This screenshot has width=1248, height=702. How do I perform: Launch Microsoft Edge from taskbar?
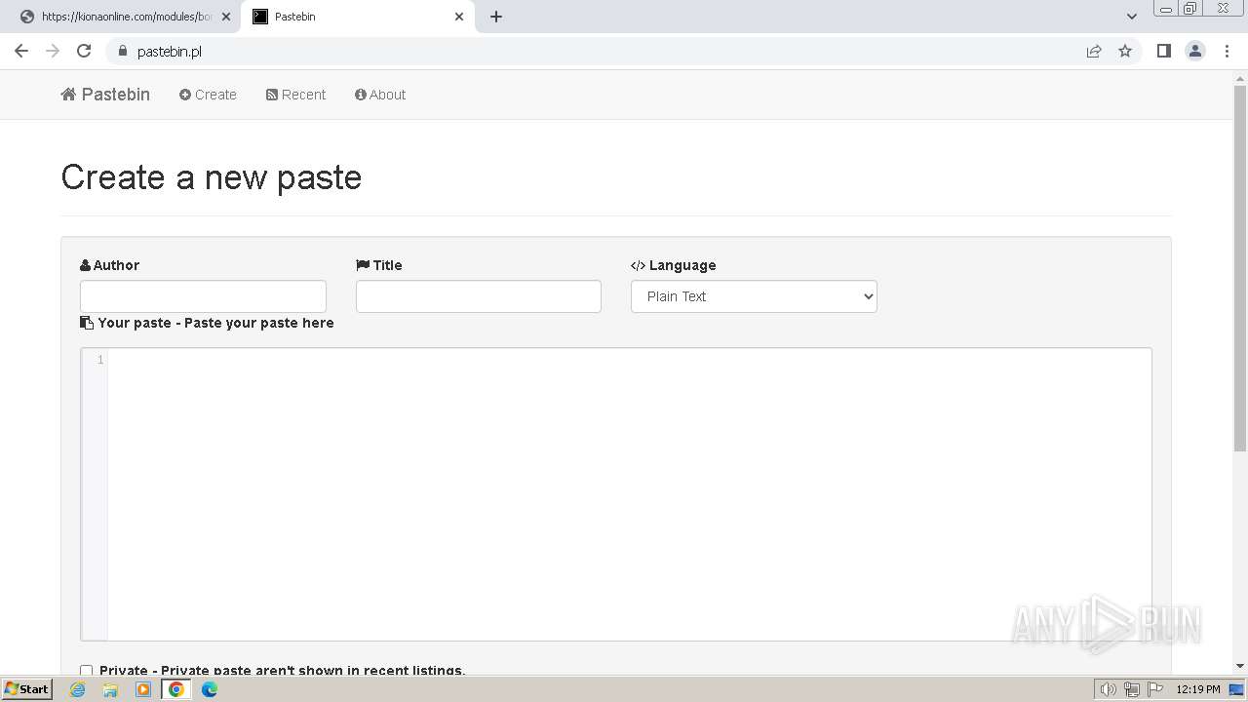(210, 689)
